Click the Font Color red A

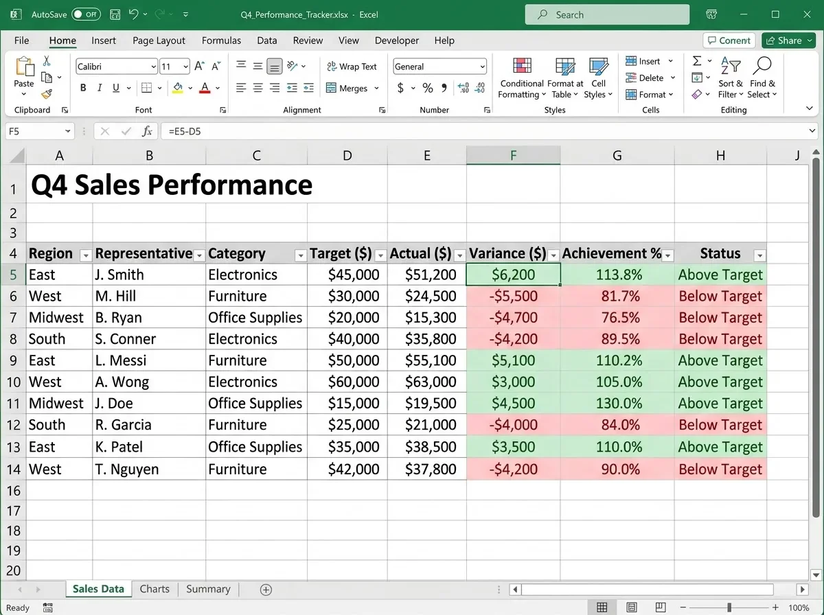pos(204,88)
